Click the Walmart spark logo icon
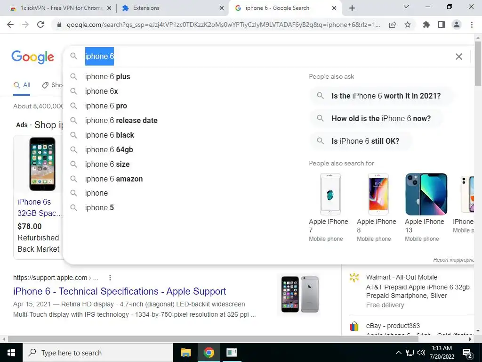The image size is (482, 362). [354, 277]
